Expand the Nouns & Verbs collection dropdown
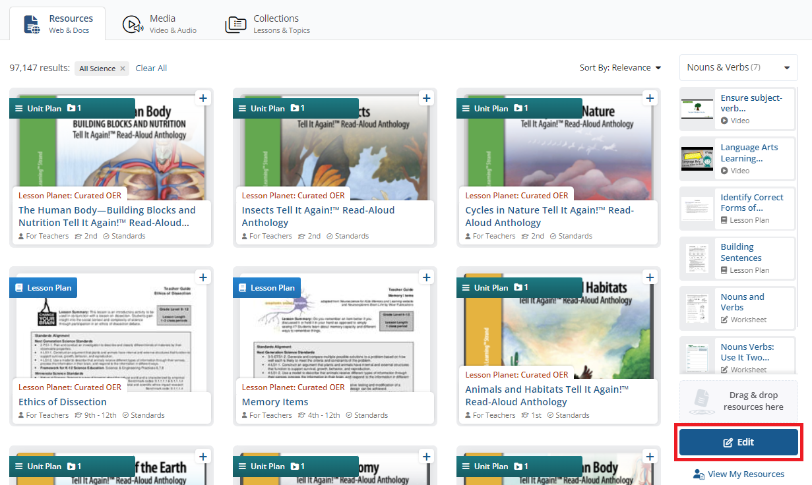This screenshot has height=485, width=812. pyautogui.click(x=738, y=67)
